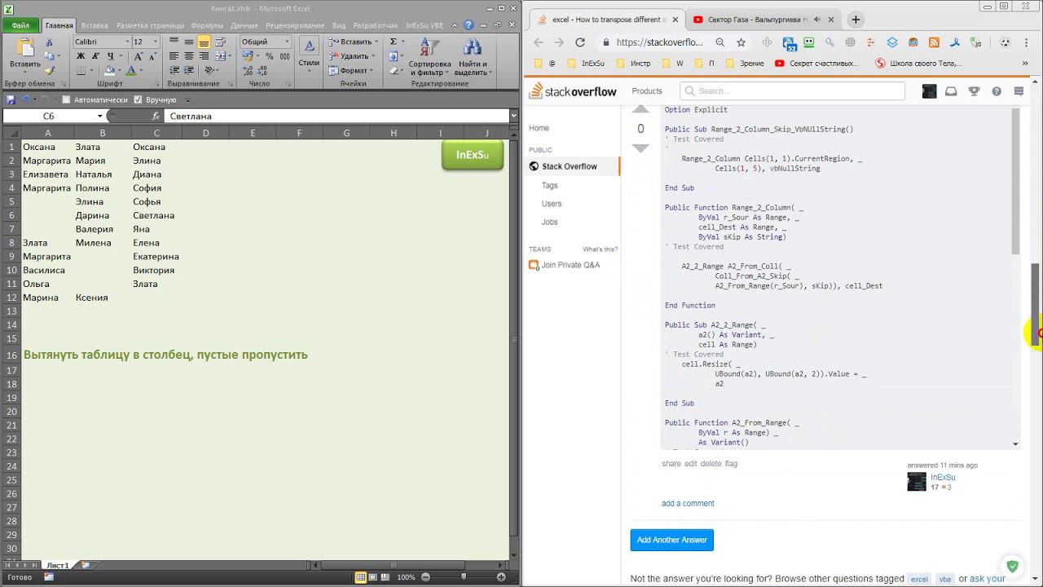Expand the Удалить delete cells dropdown
The image size is (1043, 587).
(x=373, y=56)
